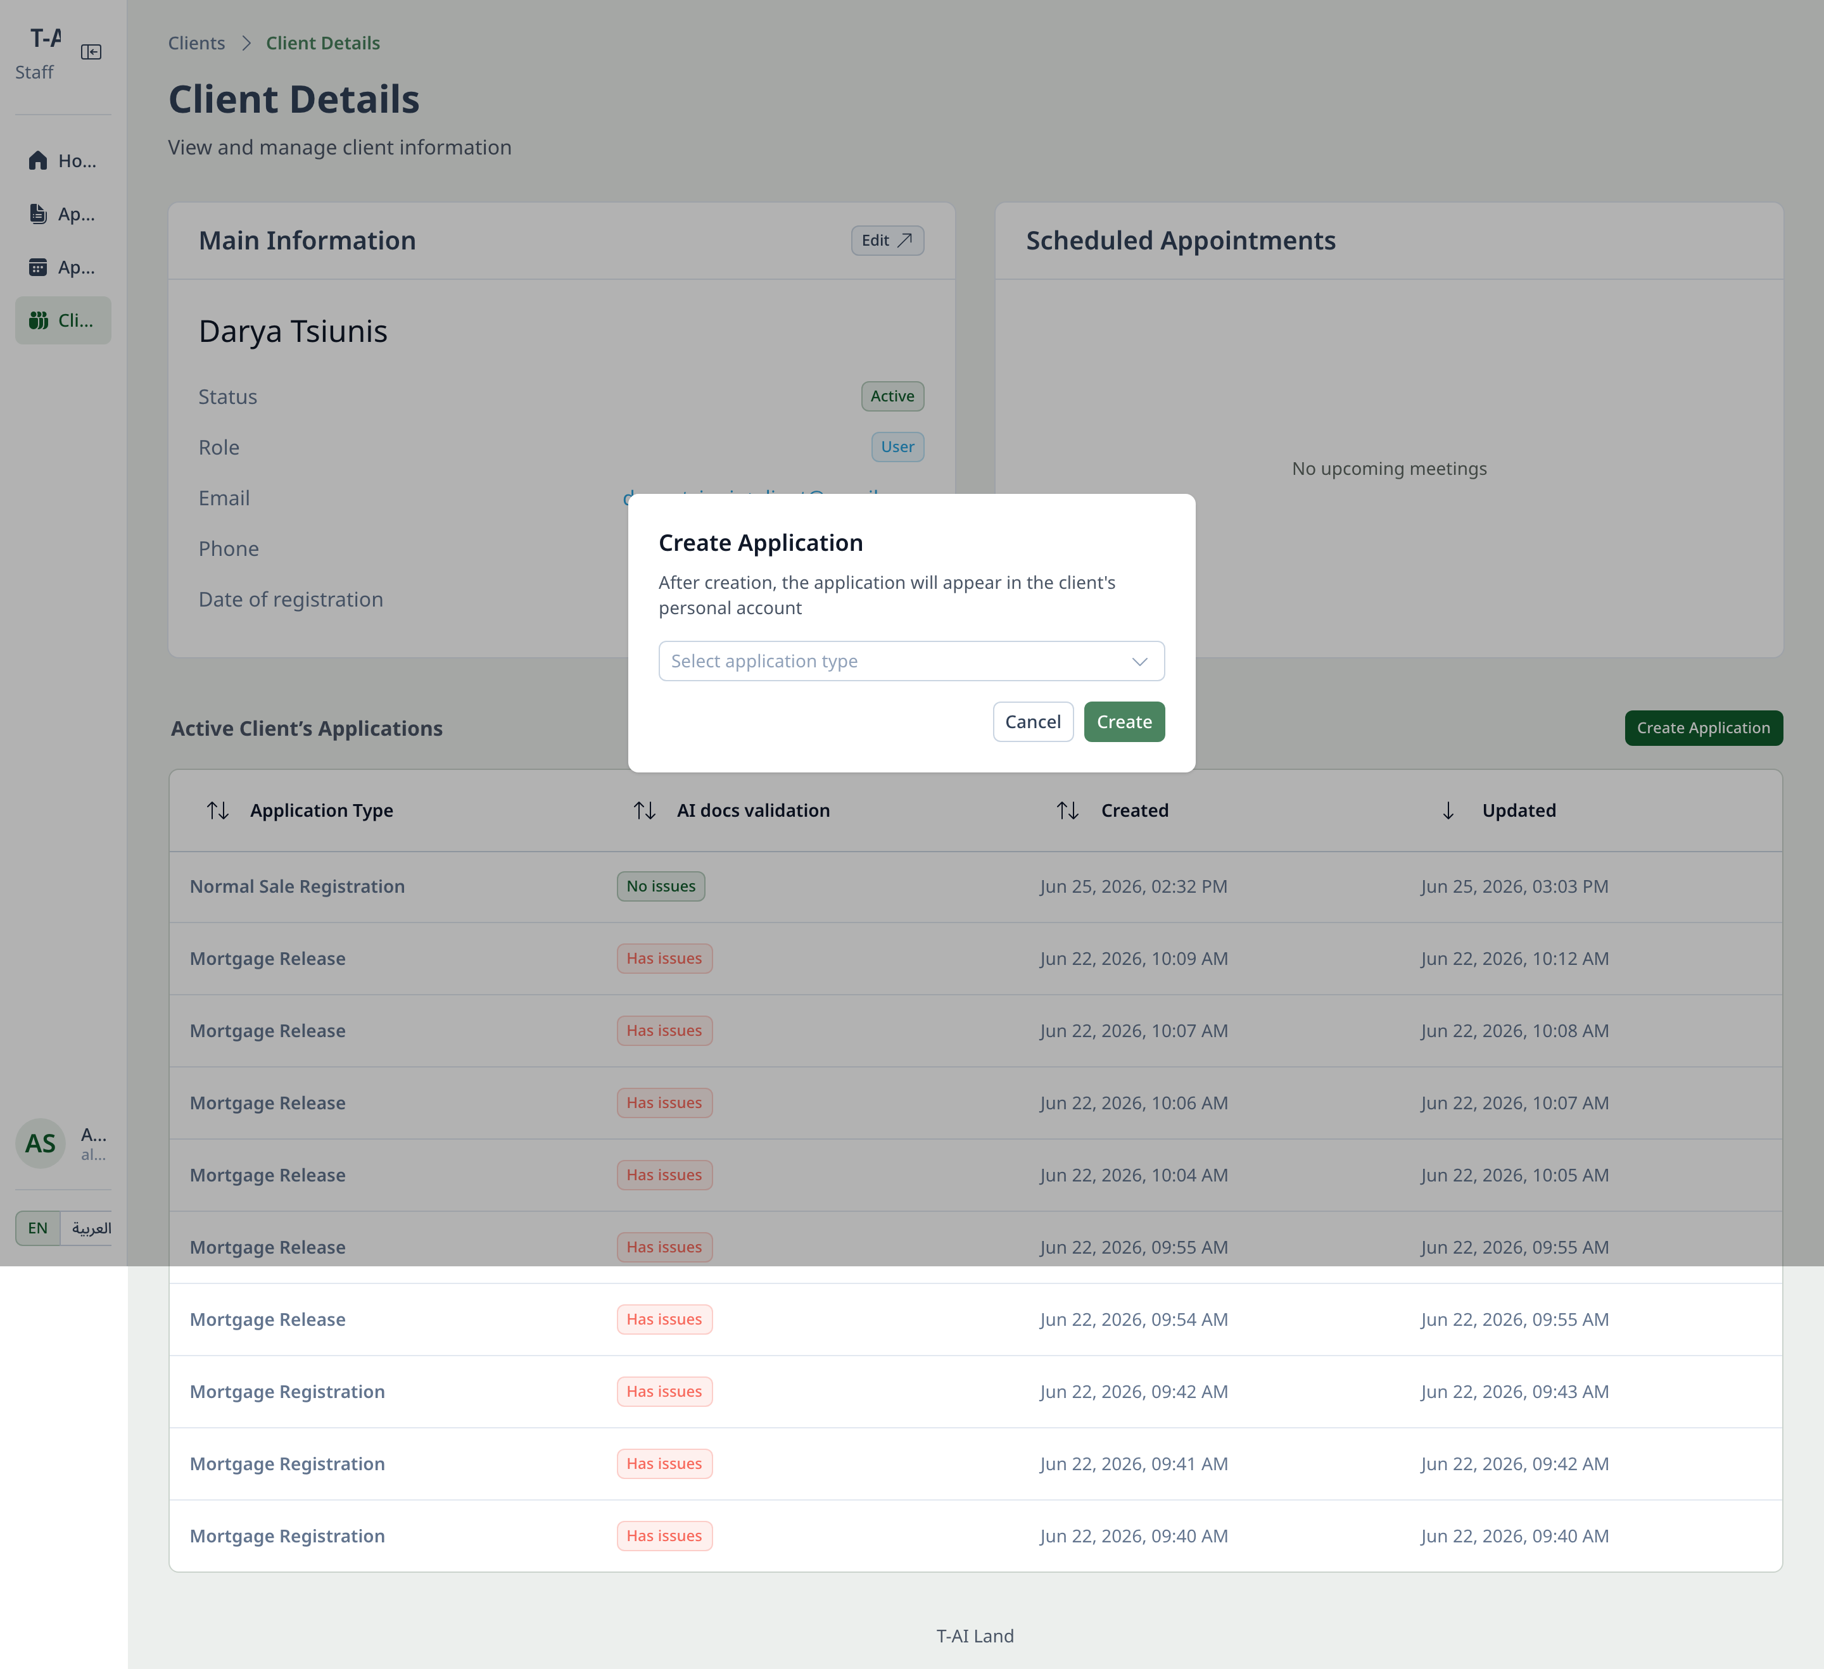Click the T-AI Land footer text
This screenshot has height=1669, width=1824.
(x=975, y=1637)
